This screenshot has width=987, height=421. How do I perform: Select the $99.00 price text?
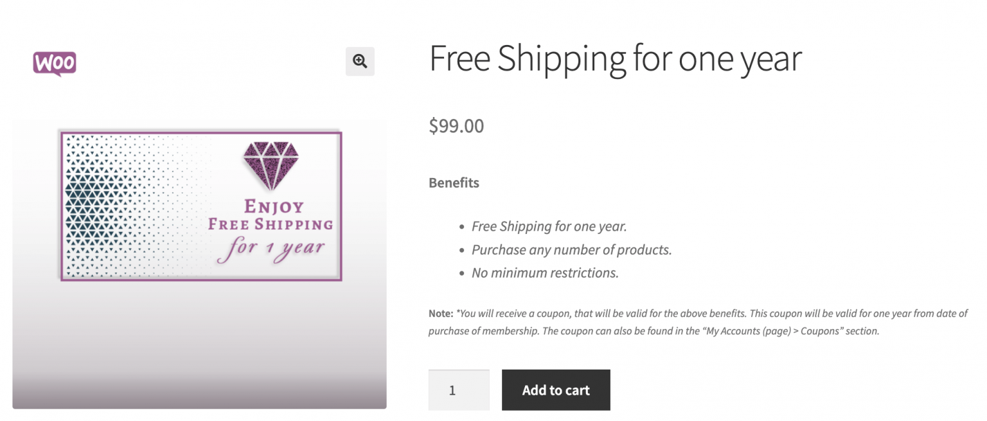click(456, 126)
